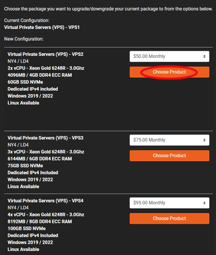This screenshot has height=255, width=216.
Task: Click the arrow icon on the $95.00 dropdown
Action: pos(204,203)
